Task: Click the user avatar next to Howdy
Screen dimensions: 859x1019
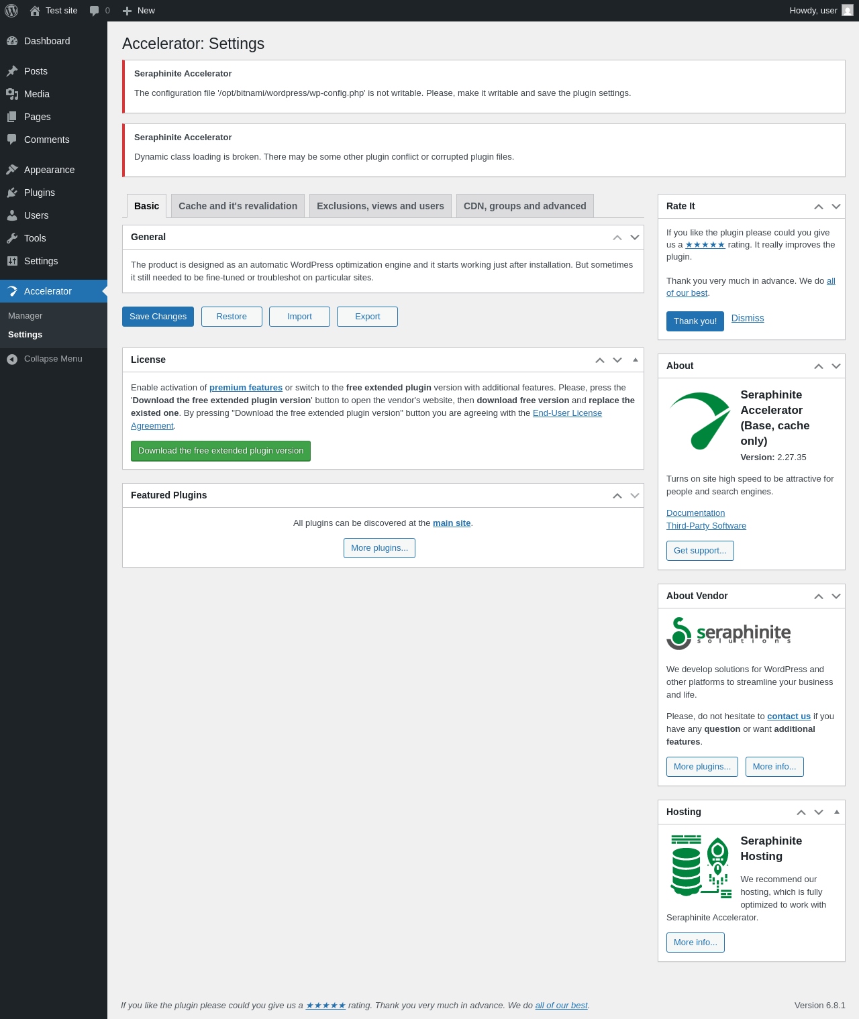Action: pyautogui.click(x=848, y=10)
